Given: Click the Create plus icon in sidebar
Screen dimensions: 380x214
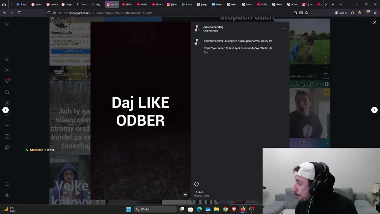Looking at the screenshot, I should point(7,125).
